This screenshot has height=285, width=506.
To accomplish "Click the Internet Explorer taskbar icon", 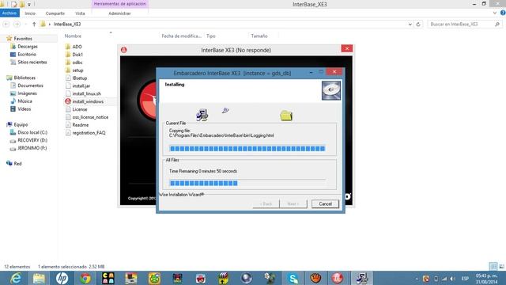I will point(16,278).
